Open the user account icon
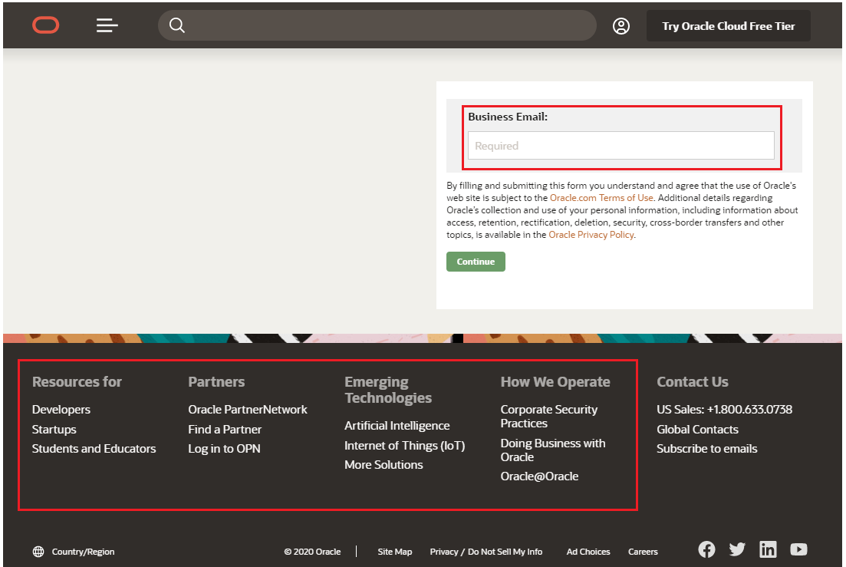Image resolution: width=846 pixels, height=567 pixels. pyautogui.click(x=621, y=26)
